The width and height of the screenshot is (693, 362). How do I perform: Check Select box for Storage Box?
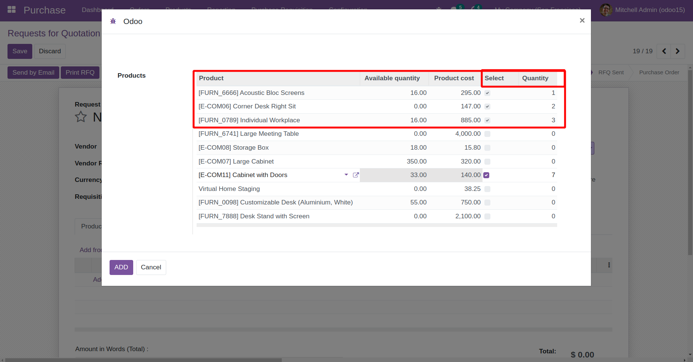[x=487, y=148]
